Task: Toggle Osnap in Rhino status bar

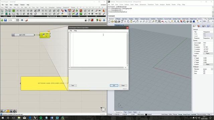Action: pos(180,114)
